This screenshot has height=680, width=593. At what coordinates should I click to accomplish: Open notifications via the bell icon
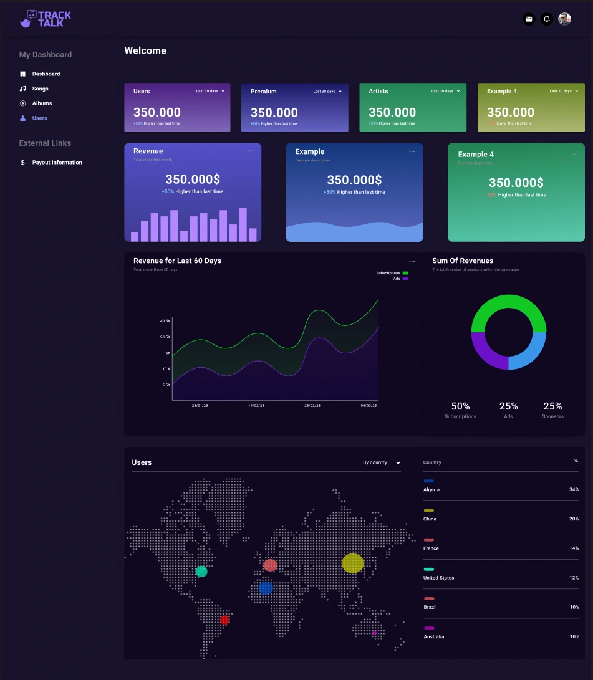(x=546, y=19)
